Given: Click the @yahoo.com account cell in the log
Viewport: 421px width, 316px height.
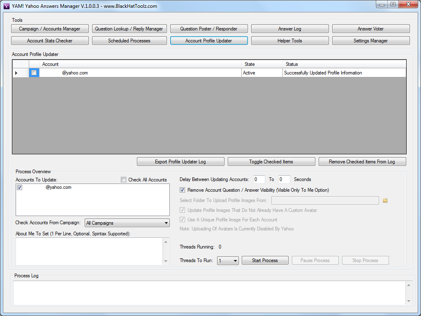Looking at the screenshot, I should (x=141, y=73).
